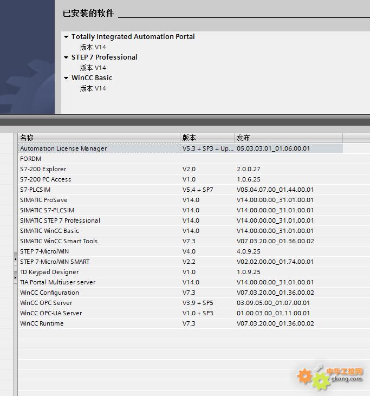Click right-pointing splitter arrow beside table
This screenshot has height=396, width=370.
tap(15, 277)
